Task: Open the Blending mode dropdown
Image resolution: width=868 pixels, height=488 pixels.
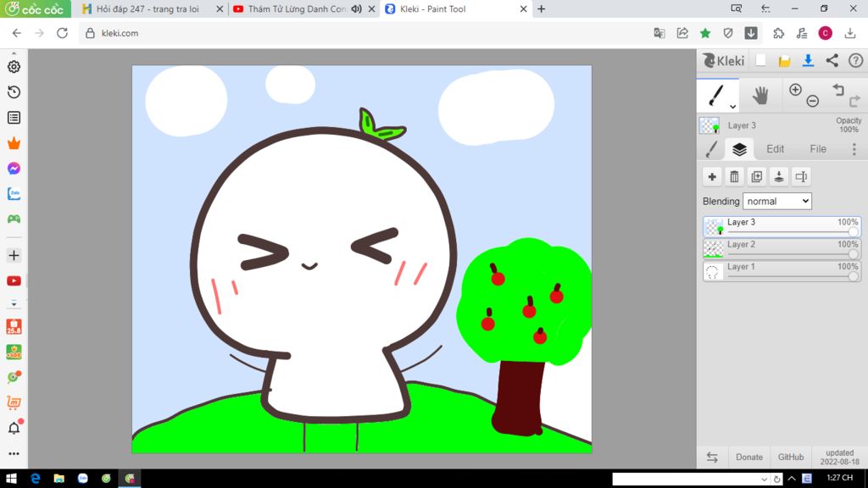Action: (x=776, y=202)
